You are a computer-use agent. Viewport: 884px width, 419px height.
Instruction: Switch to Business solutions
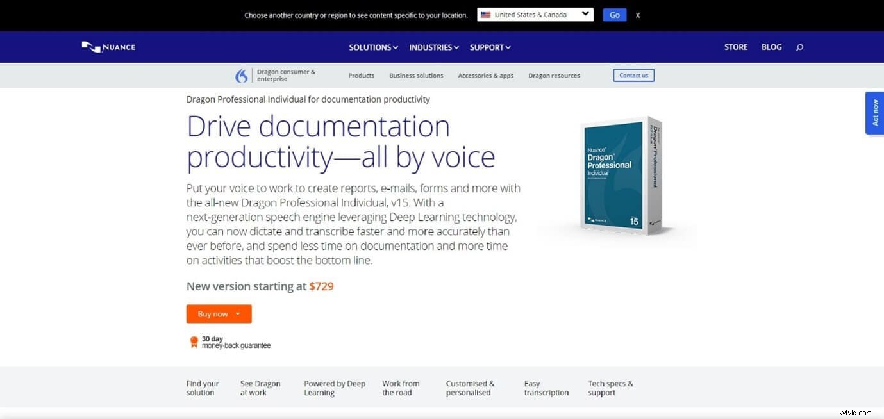[x=416, y=75]
